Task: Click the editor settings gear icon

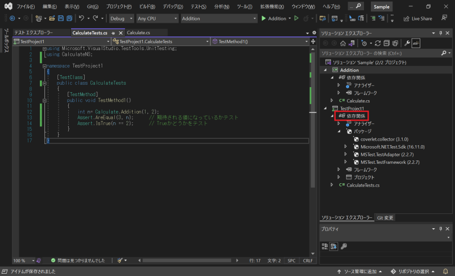Action: click(x=314, y=33)
